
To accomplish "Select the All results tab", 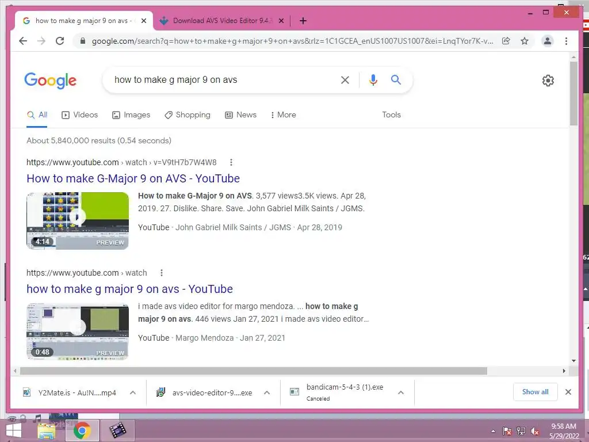I will (37, 115).
